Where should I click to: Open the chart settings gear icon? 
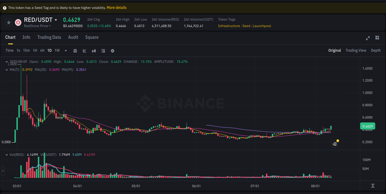(112, 51)
